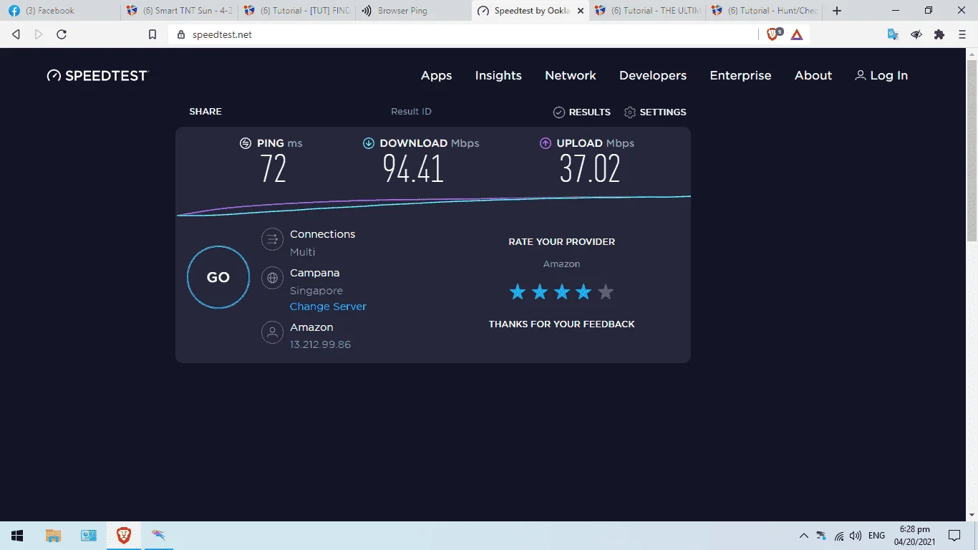Click the globe server icon for Campana
The width and height of the screenshot is (978, 550).
pyautogui.click(x=272, y=278)
